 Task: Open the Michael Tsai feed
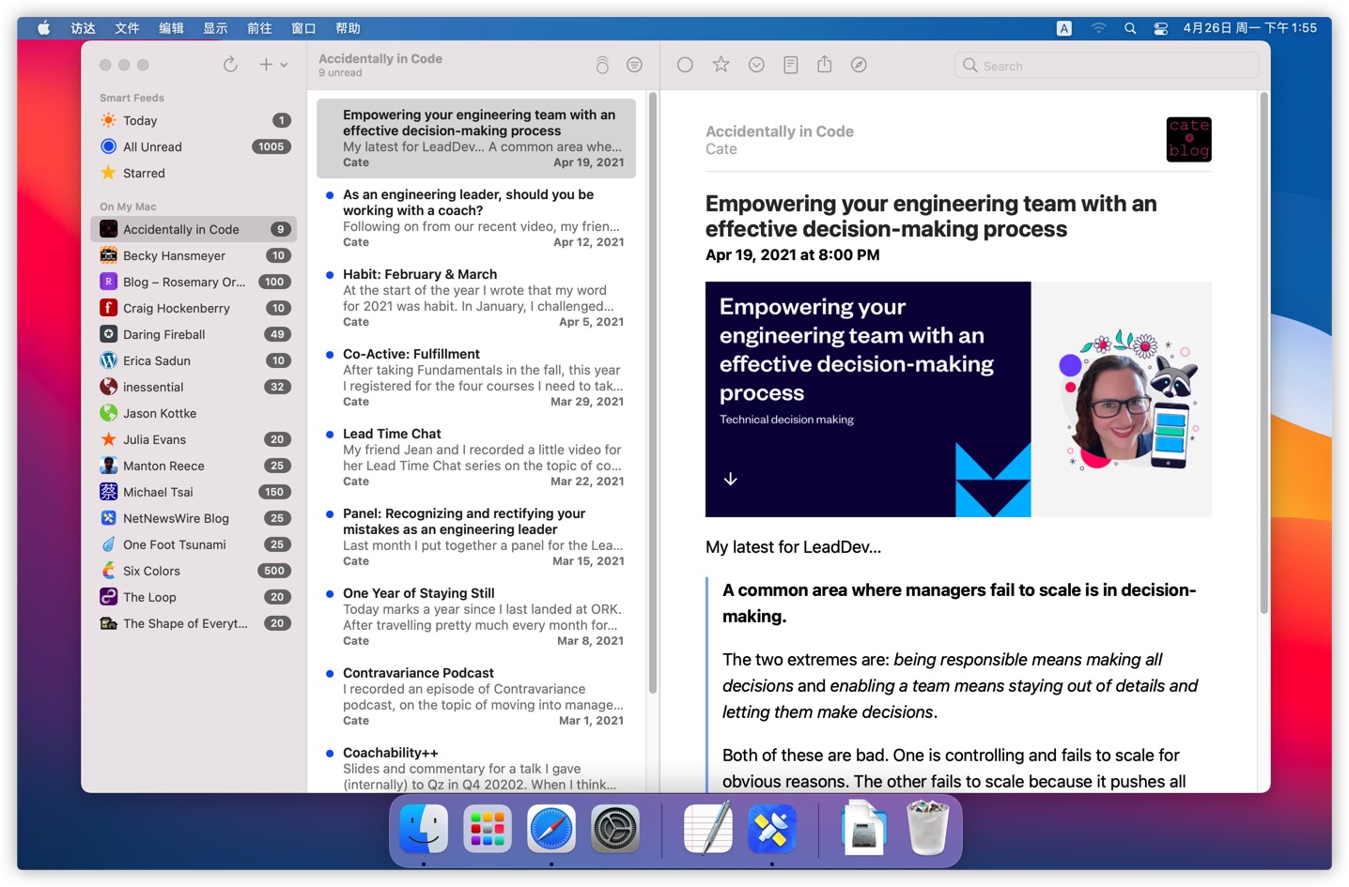195,492
